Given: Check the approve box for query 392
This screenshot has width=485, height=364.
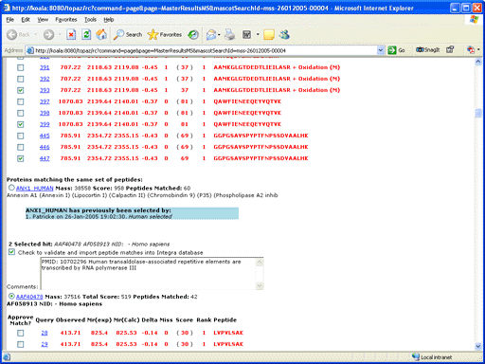Looking at the screenshot, I should coord(21,79).
